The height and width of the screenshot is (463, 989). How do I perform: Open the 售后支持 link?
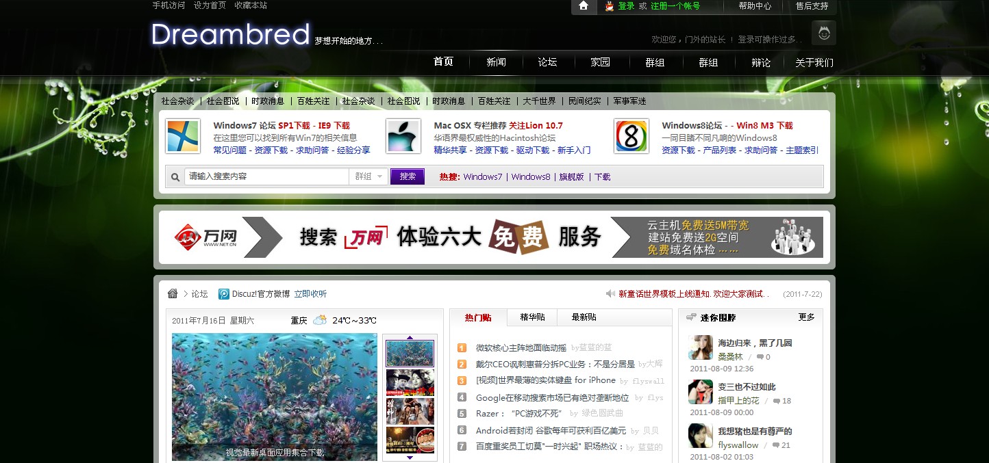[812, 6]
